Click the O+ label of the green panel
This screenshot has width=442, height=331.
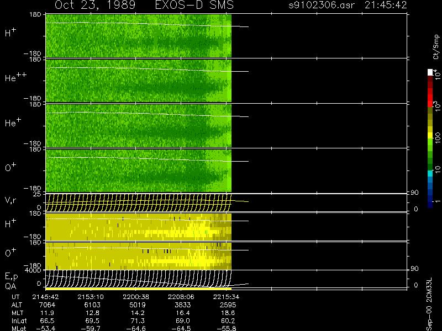point(10,167)
